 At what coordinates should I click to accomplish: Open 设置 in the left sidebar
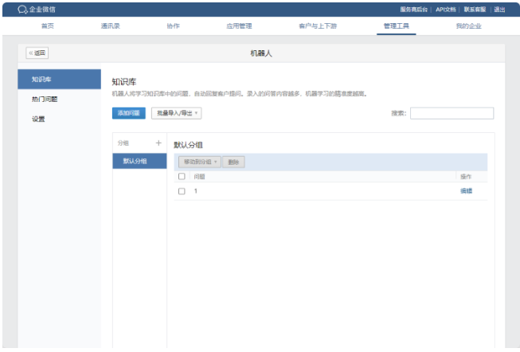coord(38,119)
